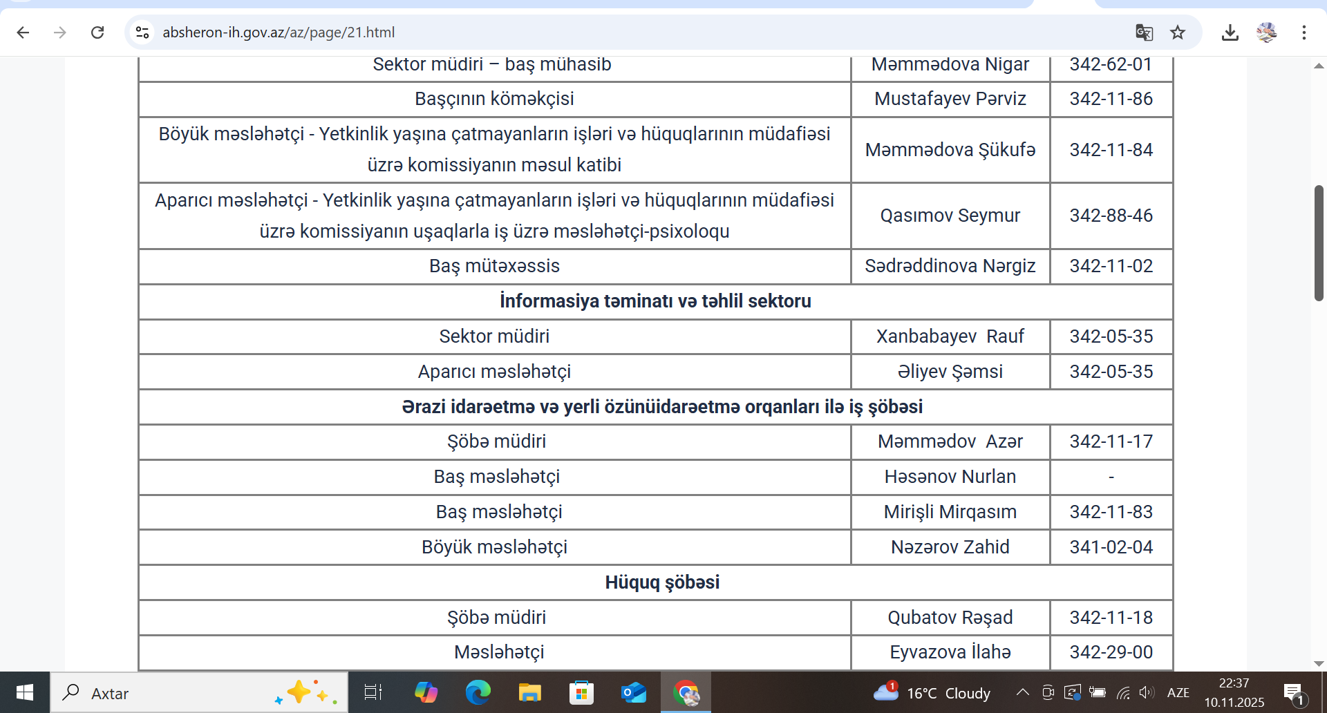Click the browser Back arrow
This screenshot has height=713, width=1327.
[x=23, y=32]
